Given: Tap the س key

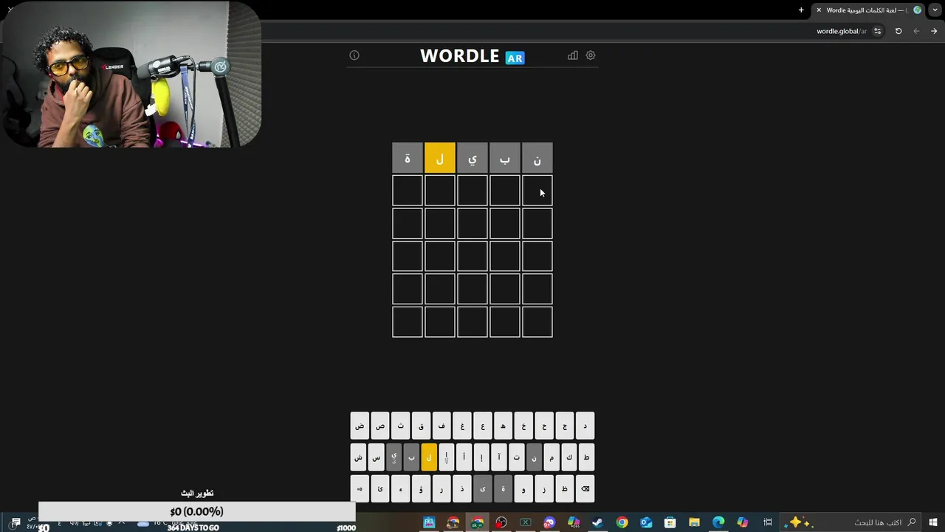Looking at the screenshot, I should pyautogui.click(x=376, y=457).
